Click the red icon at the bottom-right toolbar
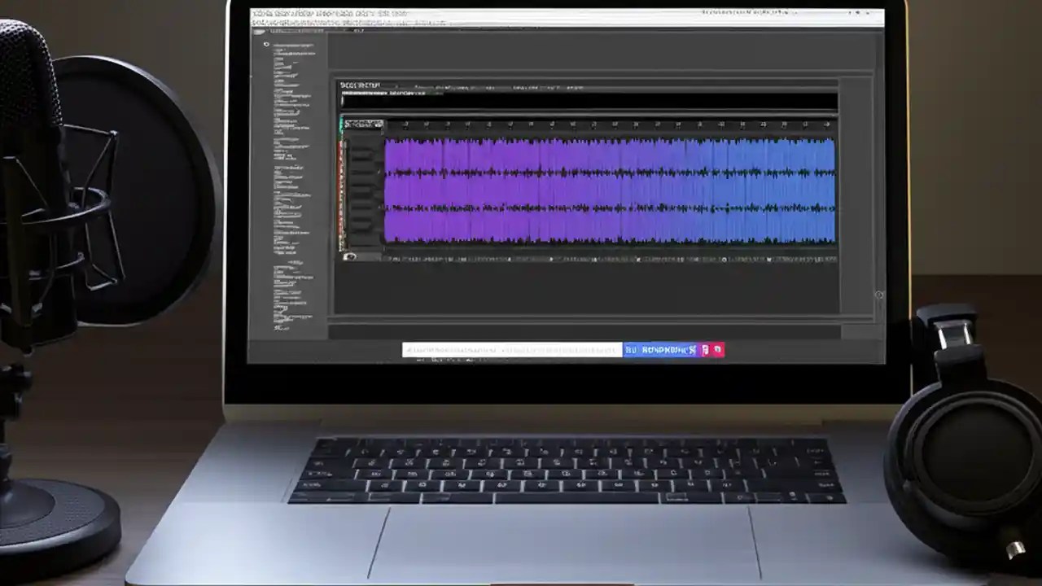This screenshot has height=586, width=1042. click(x=717, y=348)
